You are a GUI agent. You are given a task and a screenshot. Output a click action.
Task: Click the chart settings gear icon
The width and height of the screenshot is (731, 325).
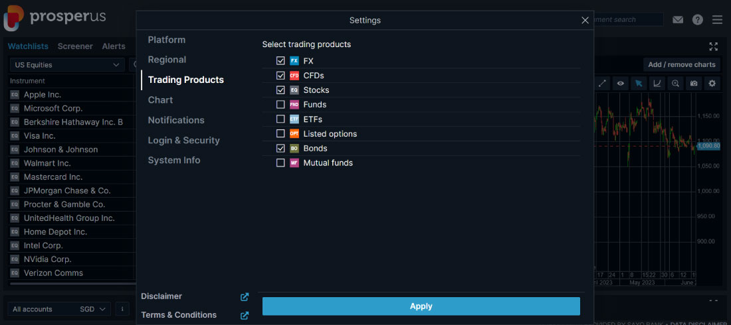[x=712, y=84]
